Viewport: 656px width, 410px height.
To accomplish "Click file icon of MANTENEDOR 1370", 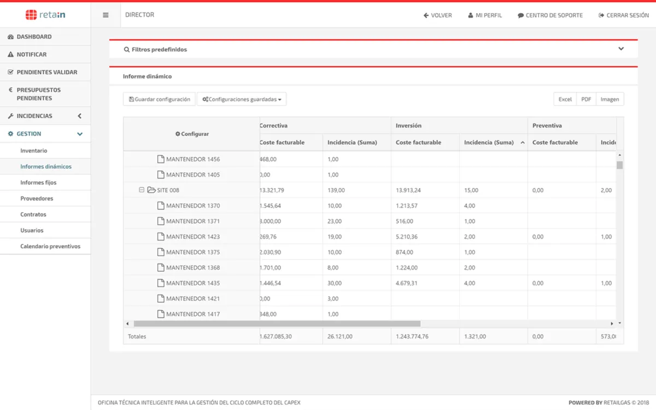I will click(x=161, y=206).
